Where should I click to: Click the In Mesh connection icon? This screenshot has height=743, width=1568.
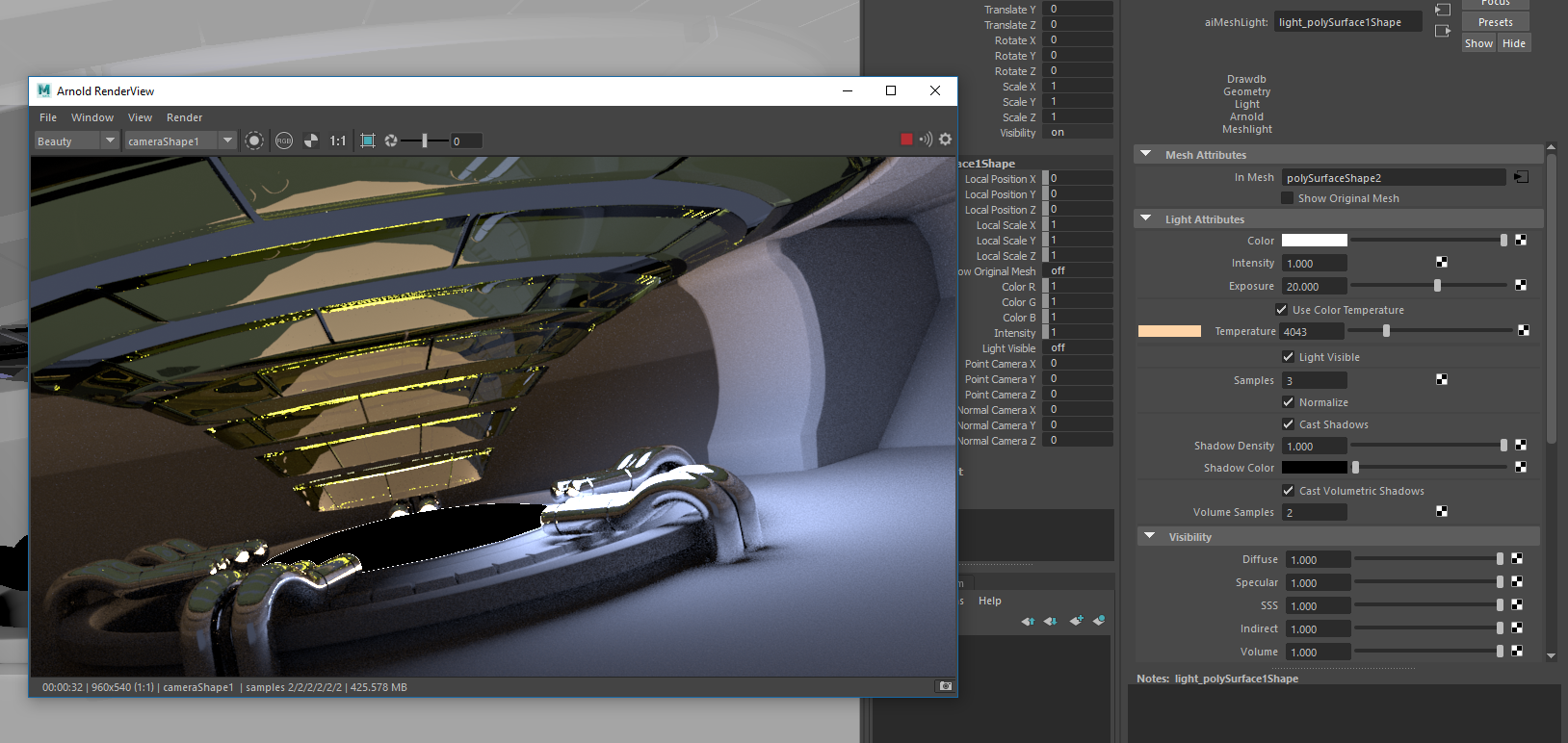(1521, 177)
